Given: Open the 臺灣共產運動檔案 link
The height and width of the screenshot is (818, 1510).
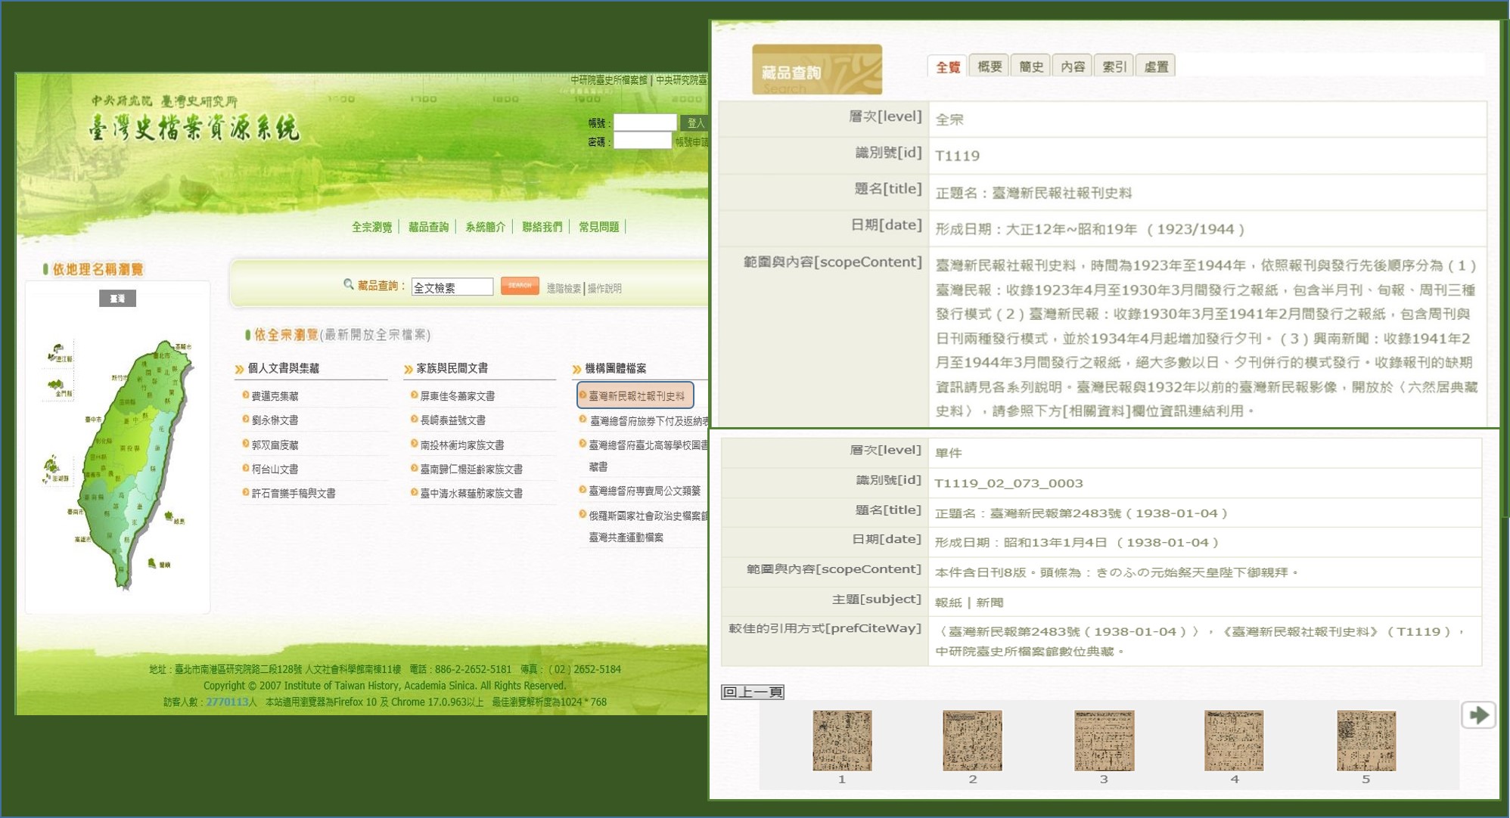Looking at the screenshot, I should [626, 538].
